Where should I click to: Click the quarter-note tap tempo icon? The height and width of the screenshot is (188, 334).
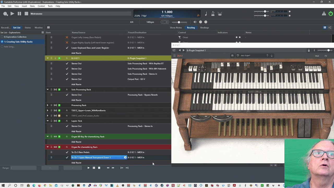coord(206,14)
